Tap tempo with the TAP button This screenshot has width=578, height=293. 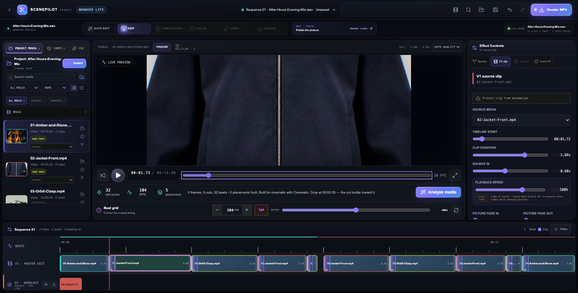click(261, 210)
